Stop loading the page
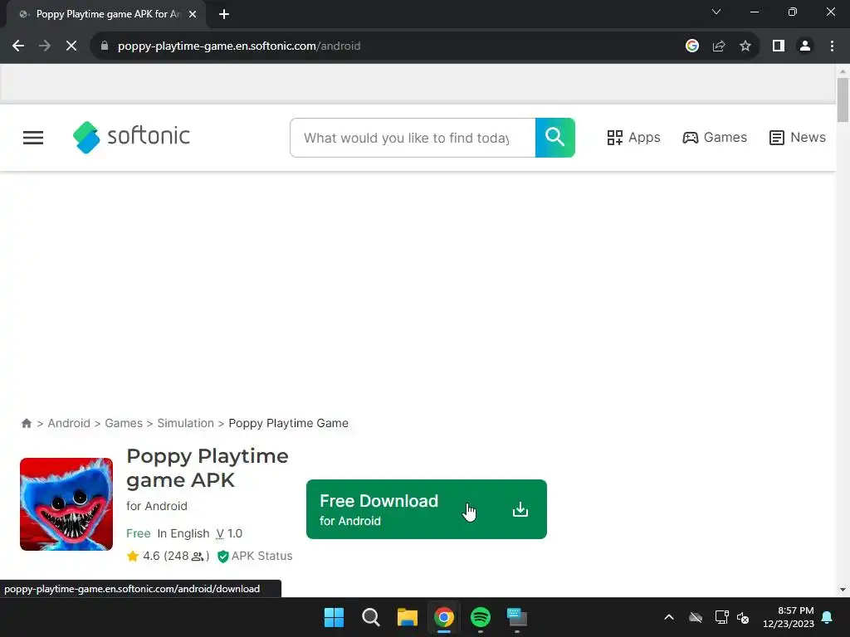The width and height of the screenshot is (850, 637). click(x=71, y=46)
